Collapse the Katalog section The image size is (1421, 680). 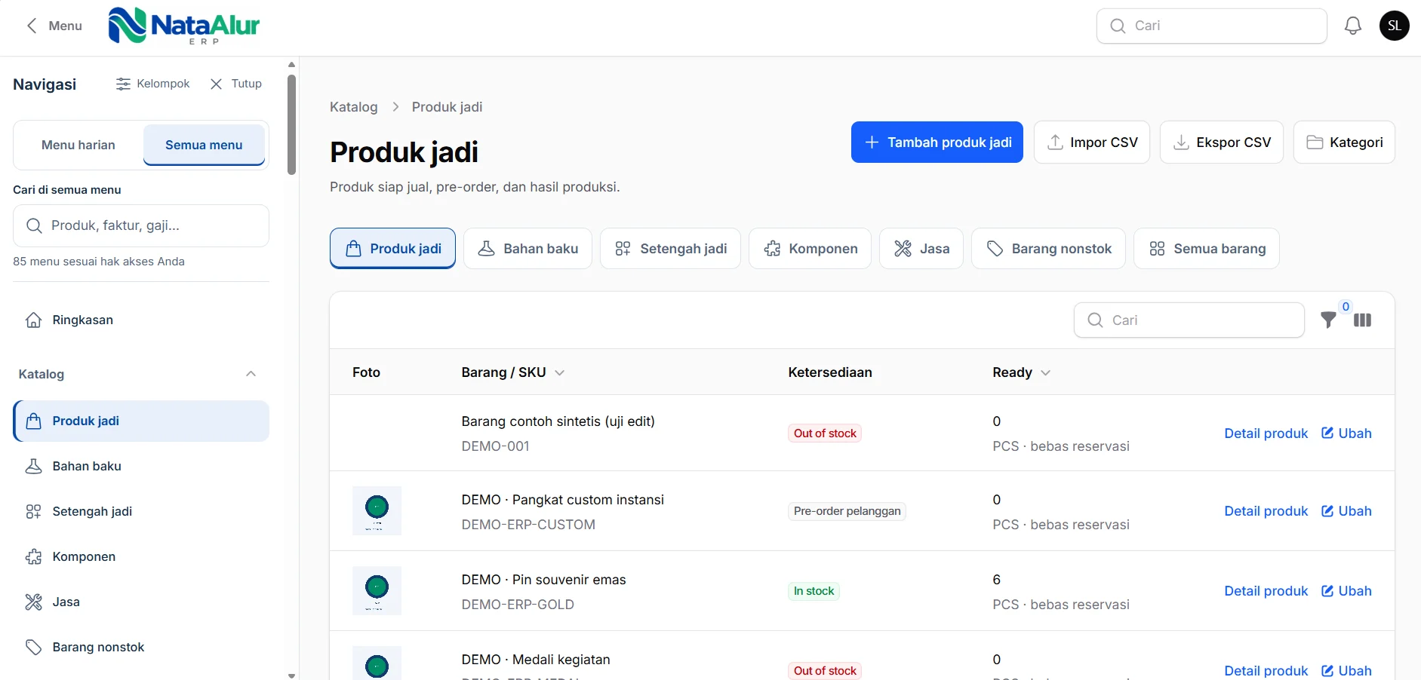tap(251, 374)
